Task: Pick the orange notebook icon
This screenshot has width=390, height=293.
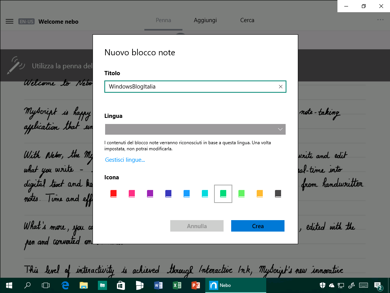Action: click(260, 193)
